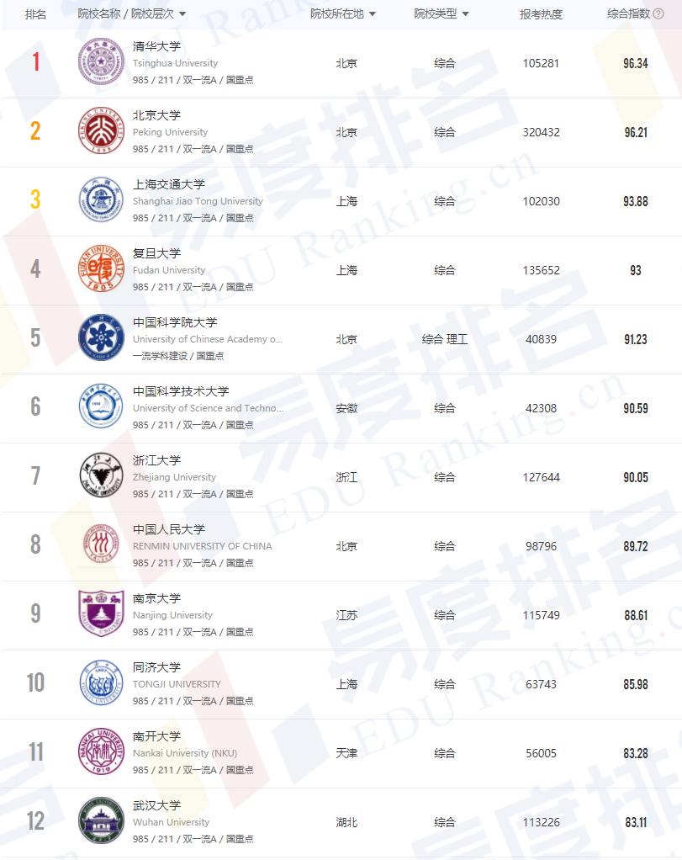Image resolution: width=682 pixels, height=860 pixels.
Task: Click the Peking University emblem
Action: click(101, 130)
